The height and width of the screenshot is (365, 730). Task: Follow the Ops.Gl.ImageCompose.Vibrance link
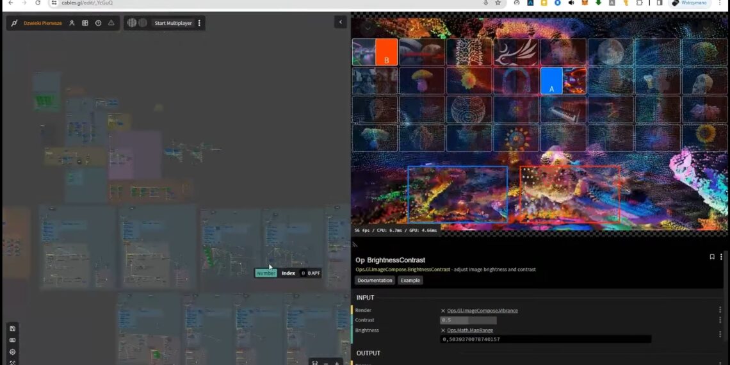pos(482,311)
